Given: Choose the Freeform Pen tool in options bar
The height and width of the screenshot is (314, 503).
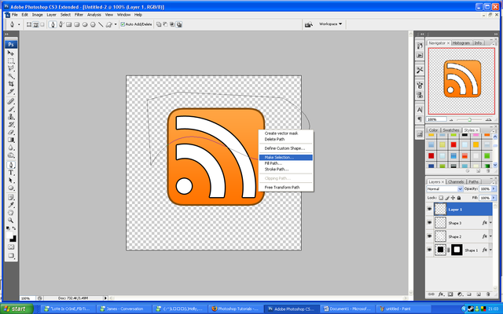Looking at the screenshot, I should [x=61, y=24].
